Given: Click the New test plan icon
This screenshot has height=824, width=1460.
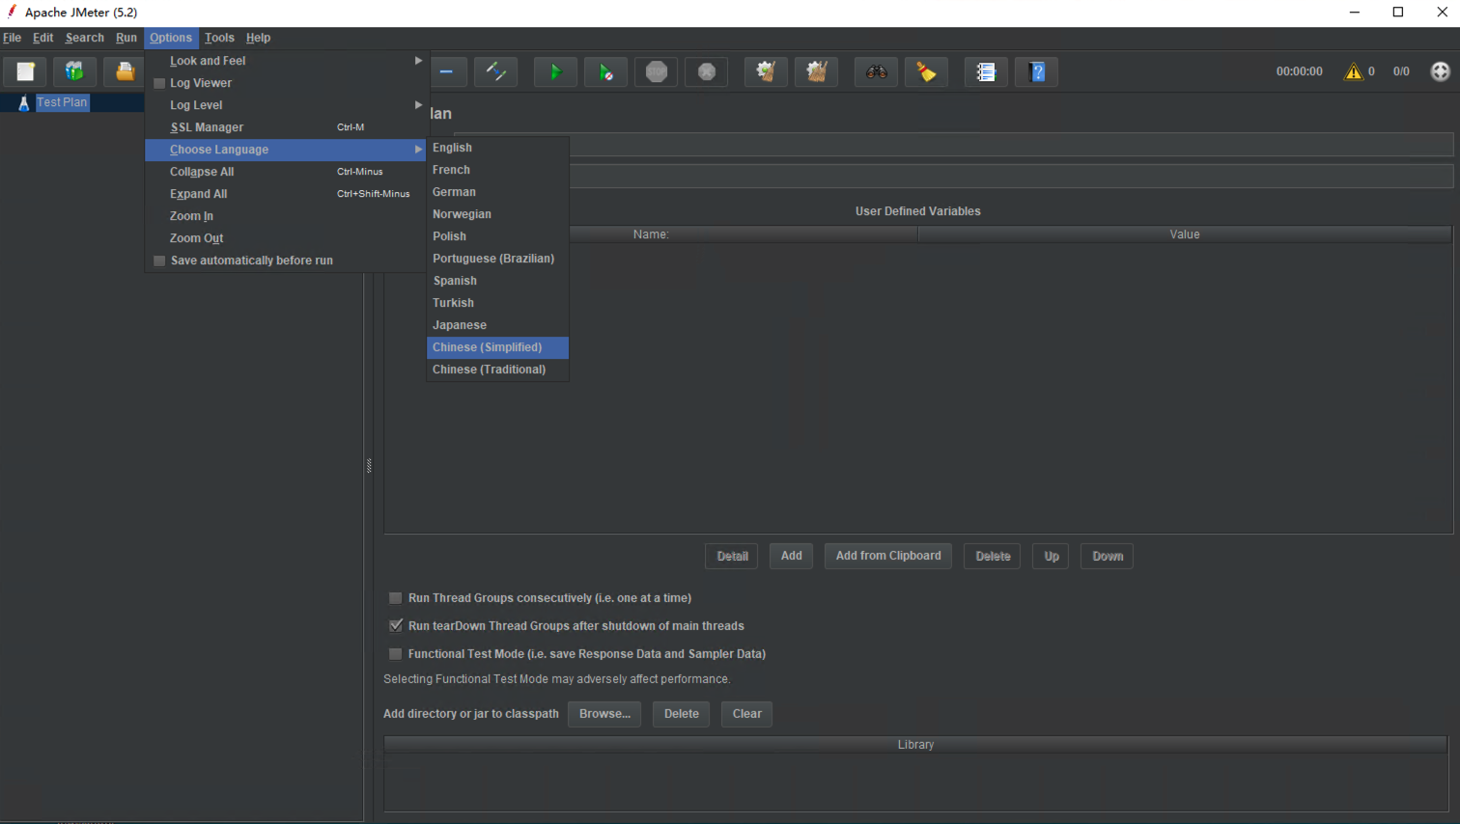Looking at the screenshot, I should pos(25,72).
